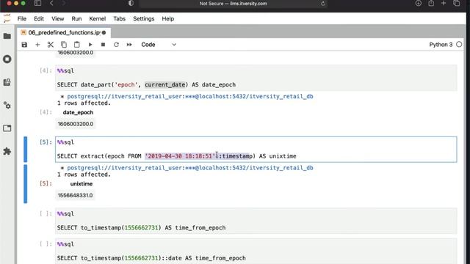
Task: Open the Property Inspector gears icon
Action: pyautogui.click(x=7, y=105)
